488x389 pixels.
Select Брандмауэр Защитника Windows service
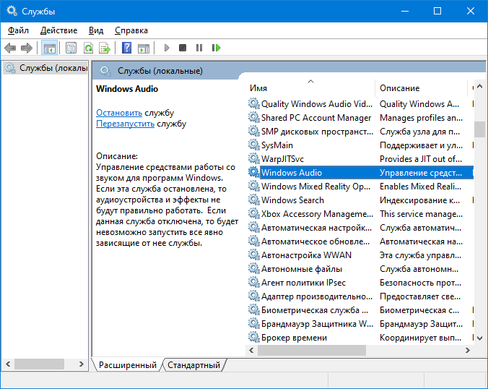click(x=360, y=324)
